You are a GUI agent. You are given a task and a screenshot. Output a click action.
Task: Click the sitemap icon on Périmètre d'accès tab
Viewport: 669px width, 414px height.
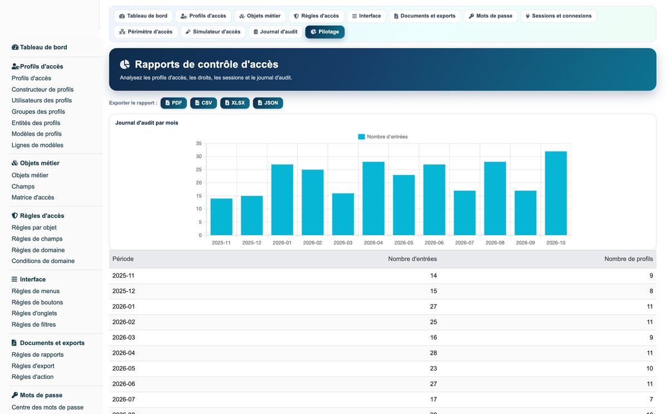point(123,32)
